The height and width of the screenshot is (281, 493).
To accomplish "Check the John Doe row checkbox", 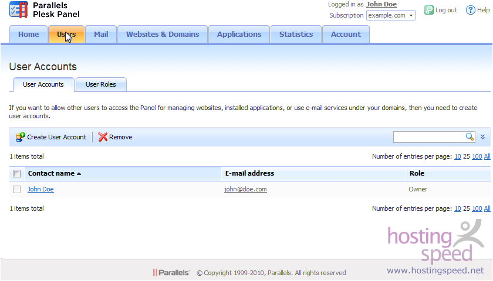I will pyautogui.click(x=16, y=190).
